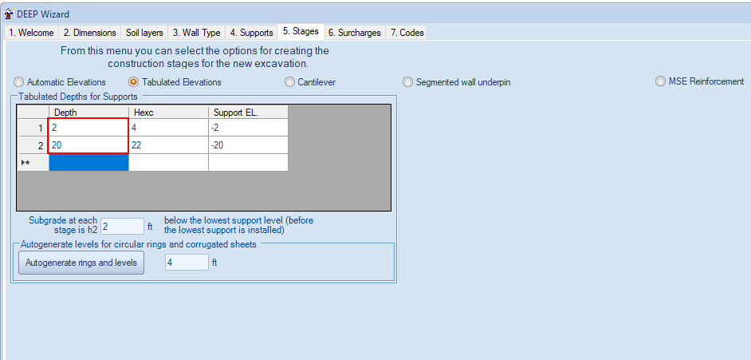Open the 1. Welcome tab
The width and height of the screenshot is (751, 360).
point(31,33)
